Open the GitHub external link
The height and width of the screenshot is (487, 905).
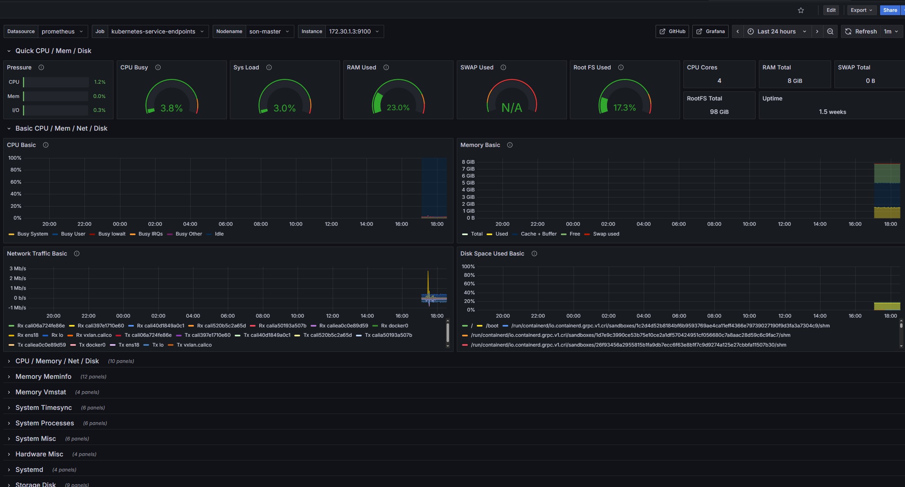[672, 31]
